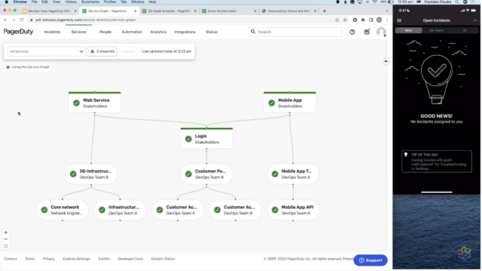Select Mine filter in mobile app
Image resolution: width=482 pixels, height=271 pixels.
[408, 30]
